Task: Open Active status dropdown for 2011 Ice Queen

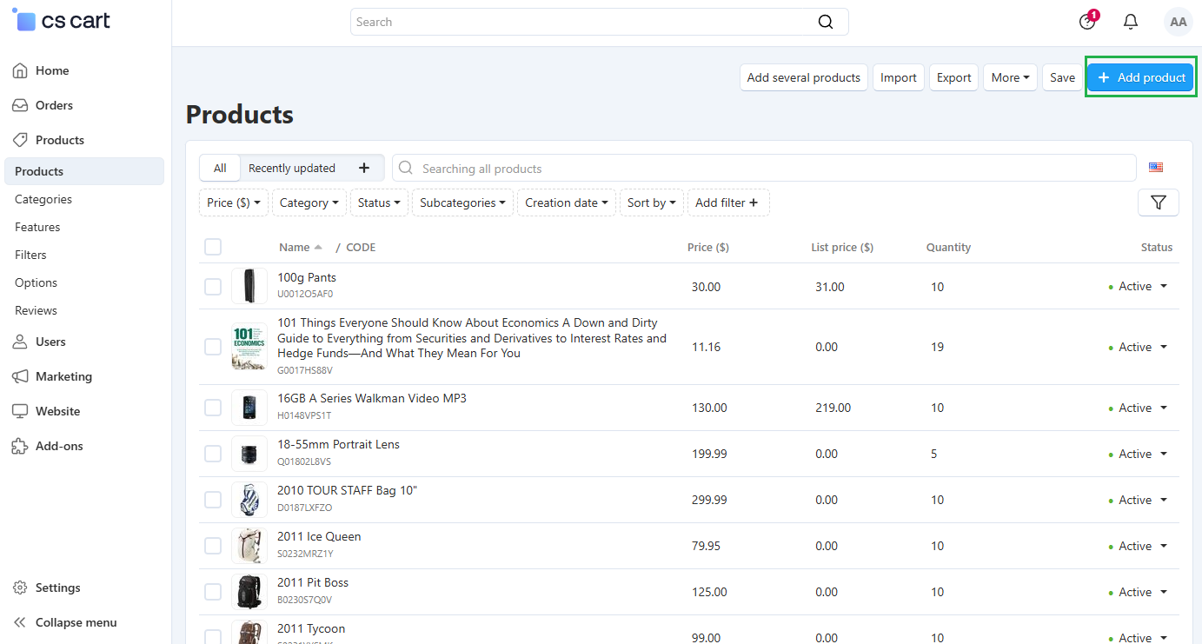Action: pos(1139,546)
